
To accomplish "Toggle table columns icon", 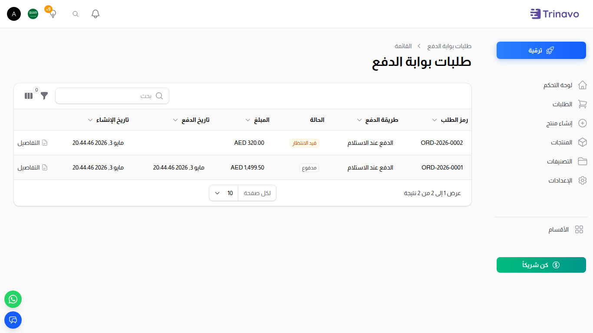I will [29, 96].
